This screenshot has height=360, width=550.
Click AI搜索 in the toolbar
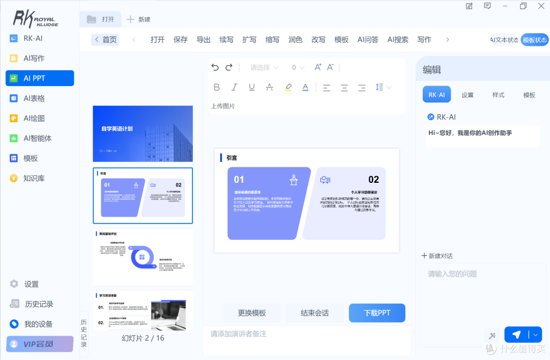coord(398,40)
